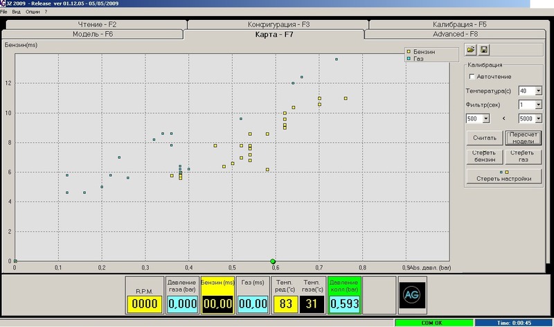Open the 500 minimum RPM dropdown
The image size is (554, 327).
[x=489, y=118]
